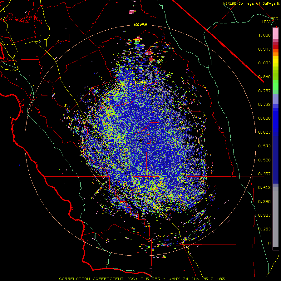
Task: Click the NEXLAB-College of DuPage credit text
Action: (249, 3)
